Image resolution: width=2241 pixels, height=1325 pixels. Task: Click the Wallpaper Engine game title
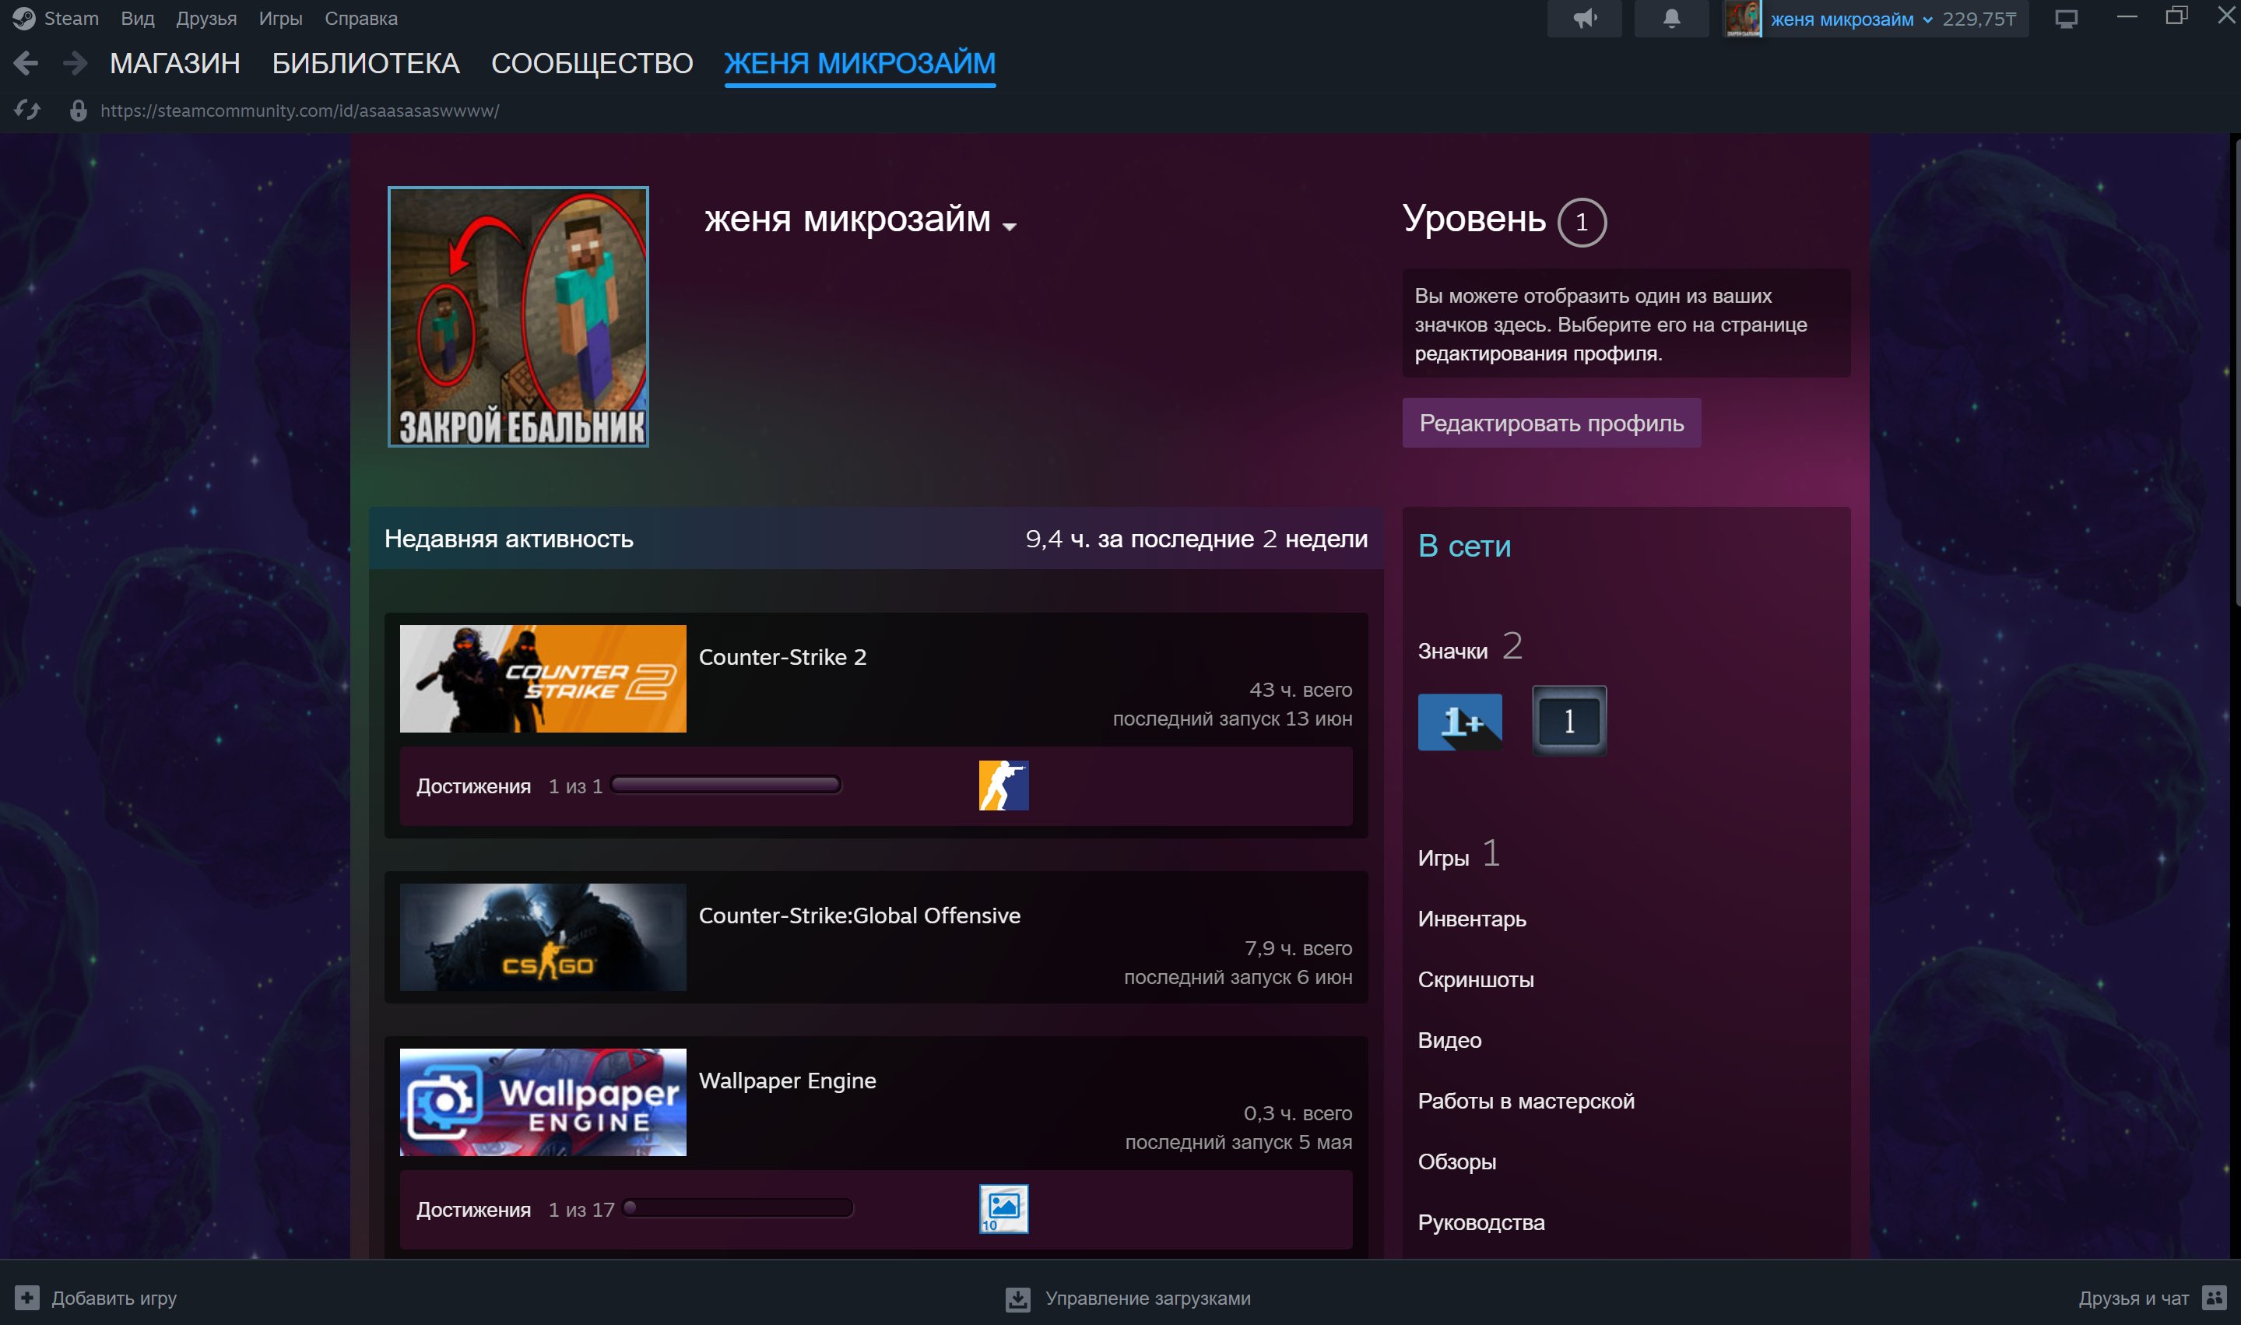[x=787, y=1081]
